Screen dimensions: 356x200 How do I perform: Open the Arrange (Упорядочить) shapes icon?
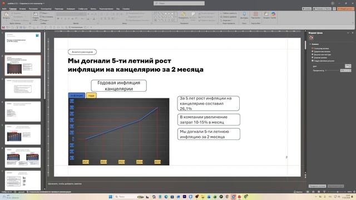point(184,14)
